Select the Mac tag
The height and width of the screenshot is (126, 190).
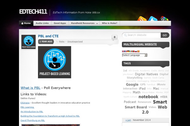156,89
